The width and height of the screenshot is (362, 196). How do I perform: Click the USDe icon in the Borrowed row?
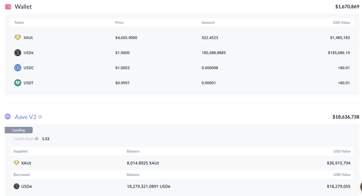pyautogui.click(x=17, y=186)
